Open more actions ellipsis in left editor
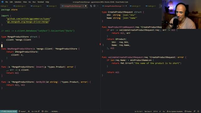 [x=98, y=6]
